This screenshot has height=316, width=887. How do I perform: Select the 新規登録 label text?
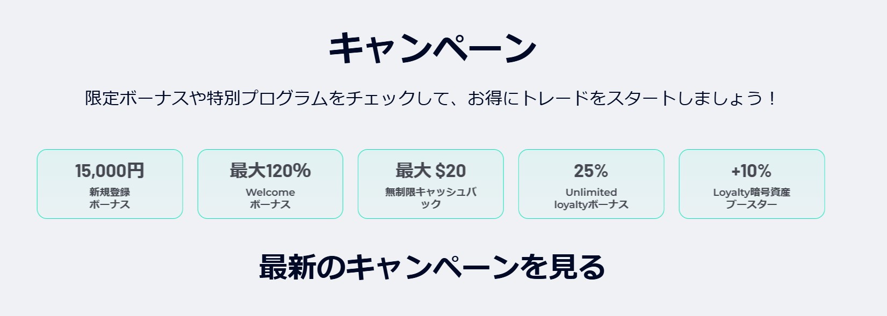pyautogui.click(x=110, y=192)
